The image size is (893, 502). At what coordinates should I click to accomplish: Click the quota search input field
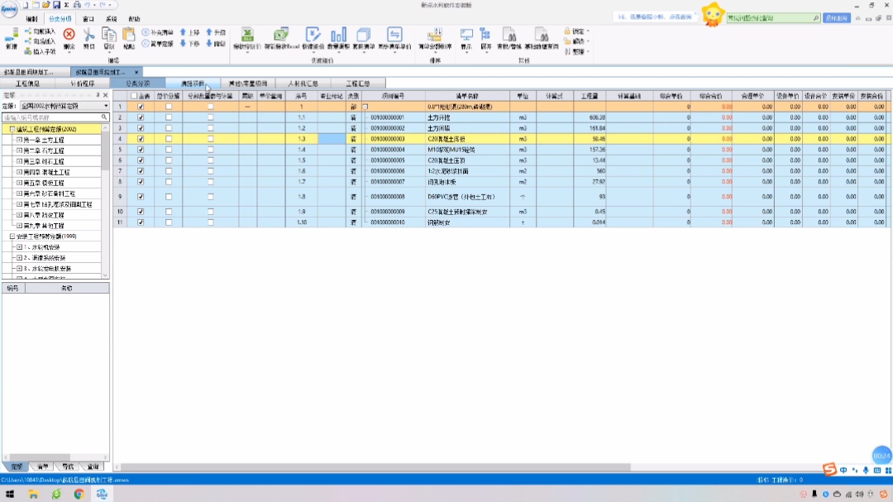[52, 117]
